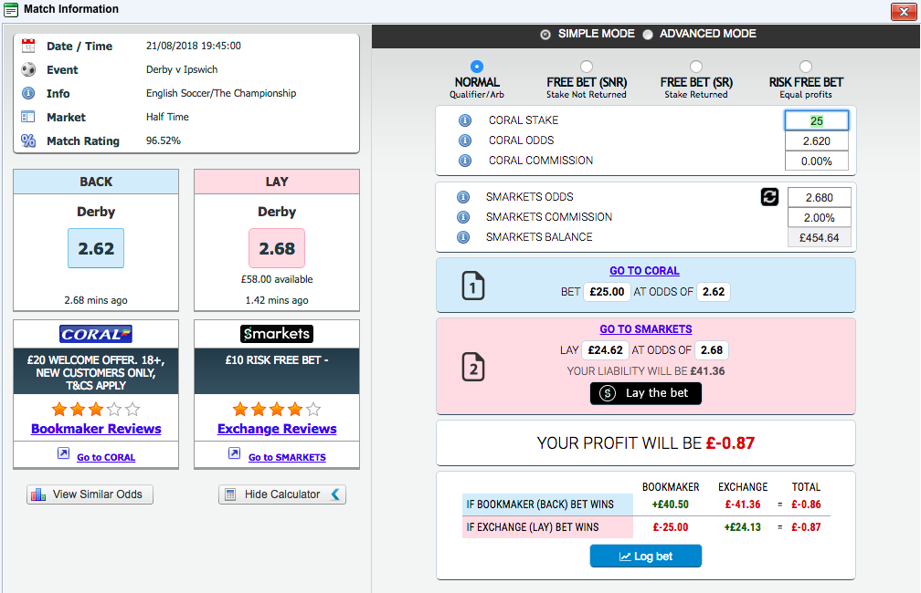Click the info icon beside Info row
Viewport: 921px width, 593px height.
point(28,93)
